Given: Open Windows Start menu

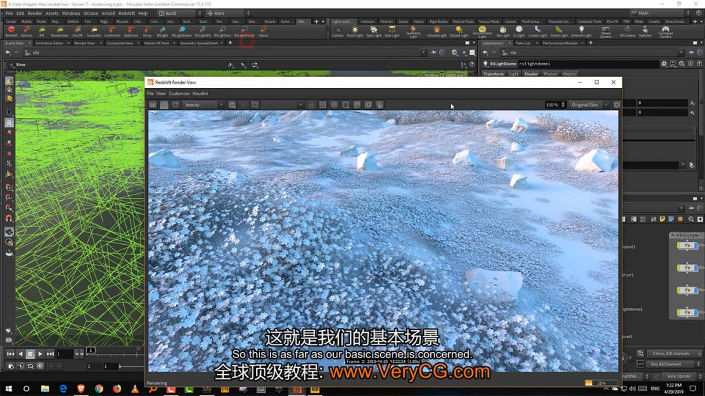Looking at the screenshot, I should (x=8, y=389).
